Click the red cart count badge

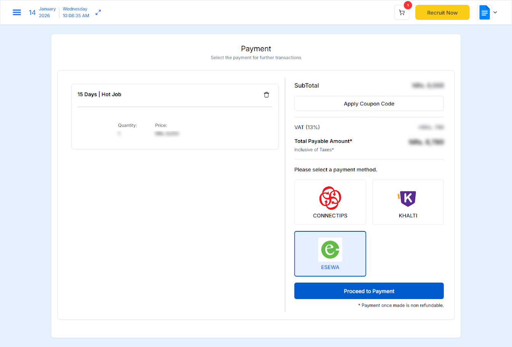(x=408, y=5)
